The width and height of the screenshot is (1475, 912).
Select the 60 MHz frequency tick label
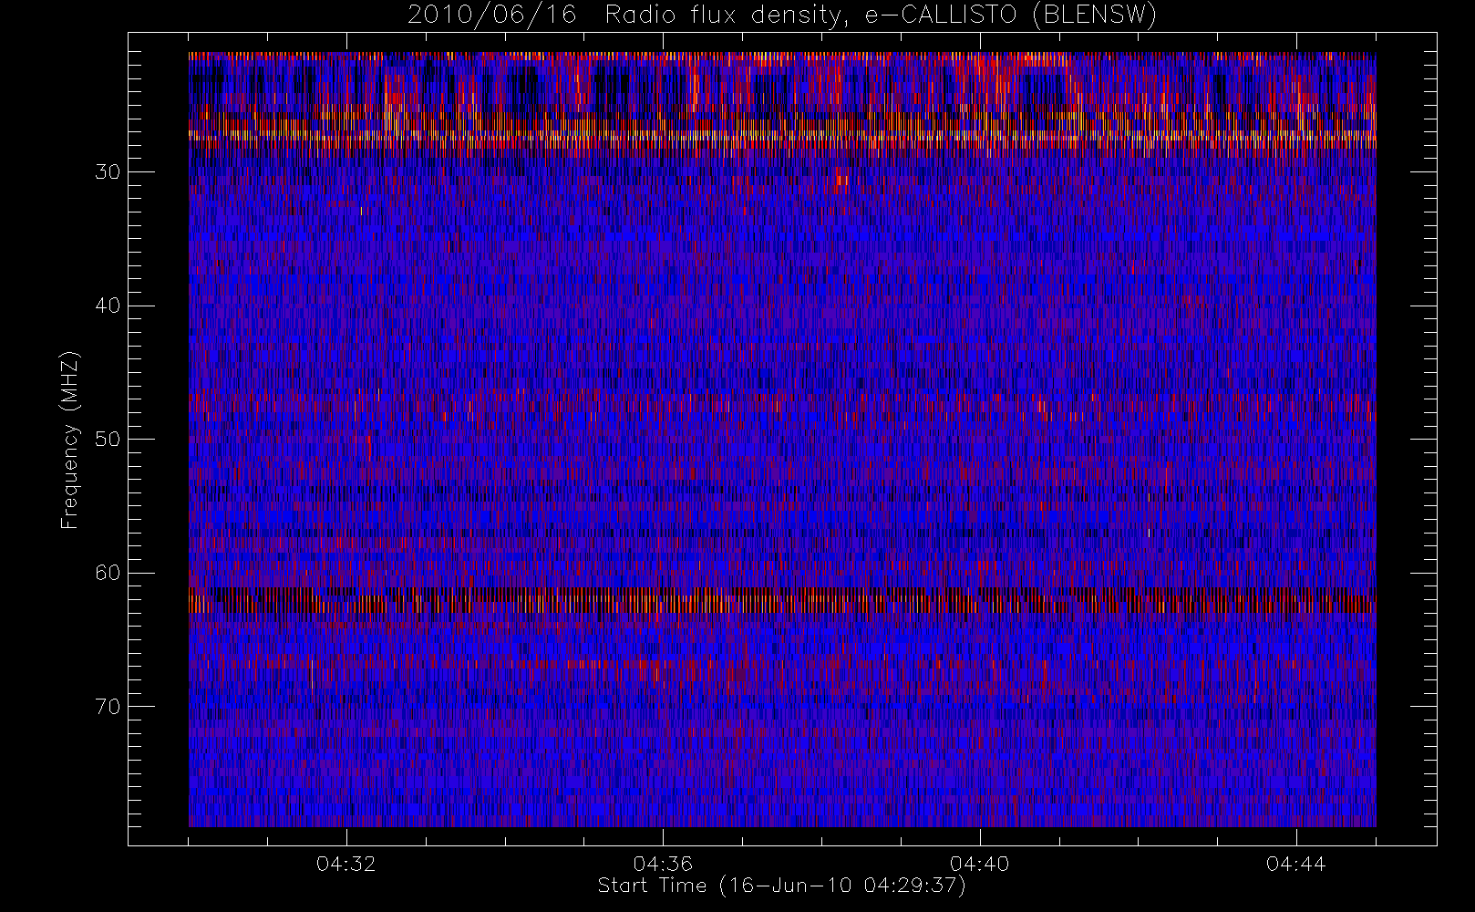tap(108, 573)
